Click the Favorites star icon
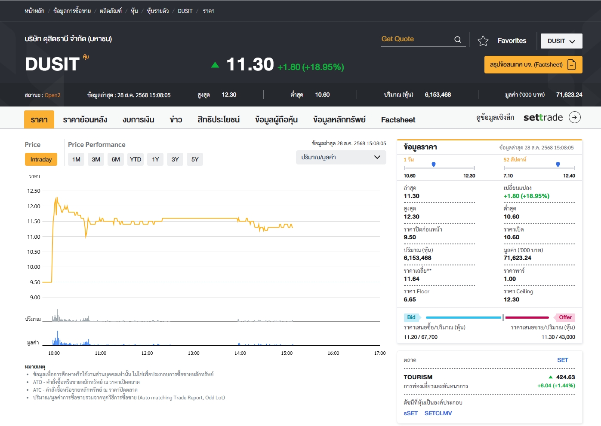This screenshot has height=426, width=601. (483, 41)
